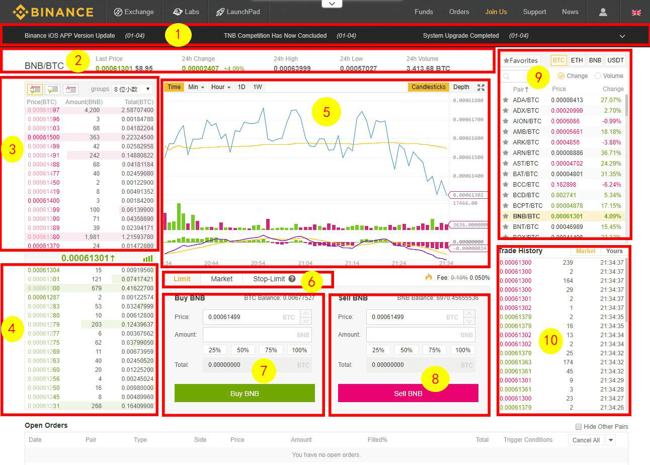
Task: Select the 1D chart interval
Action: [241, 87]
